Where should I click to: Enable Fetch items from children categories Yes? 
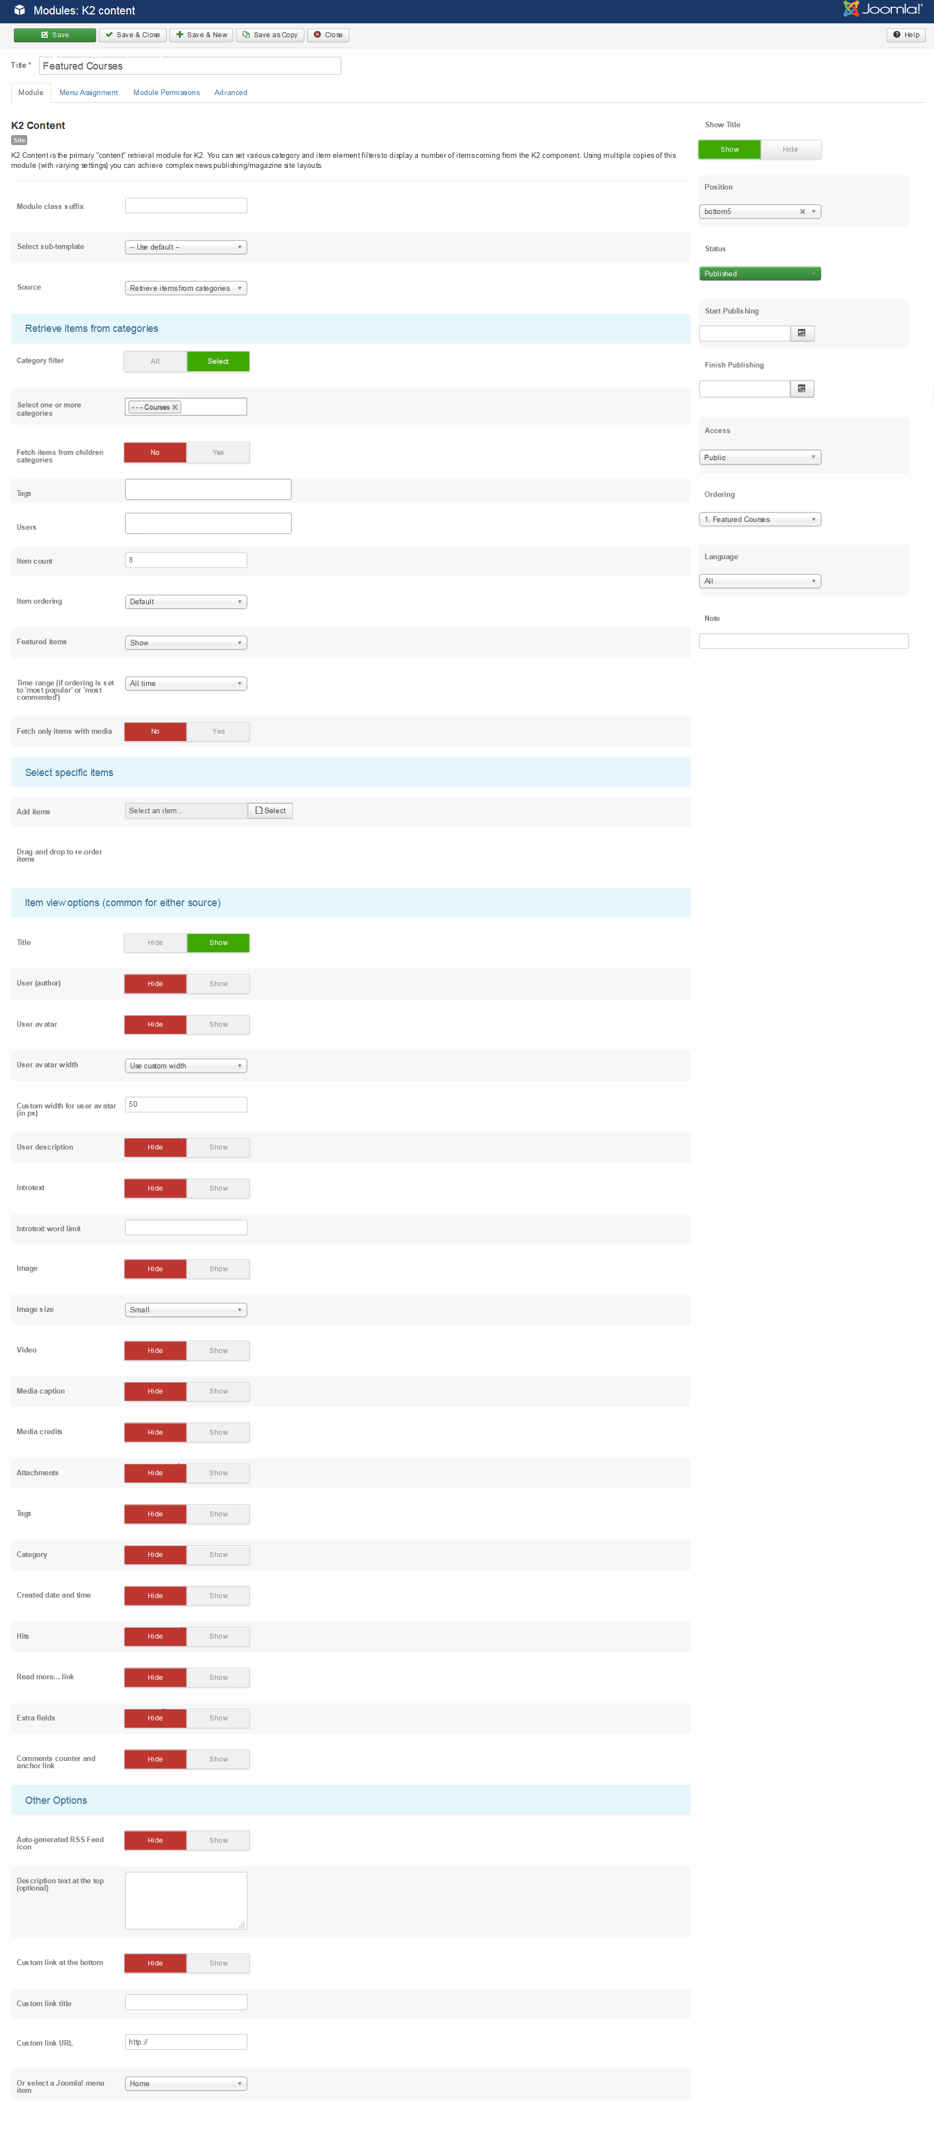point(218,453)
